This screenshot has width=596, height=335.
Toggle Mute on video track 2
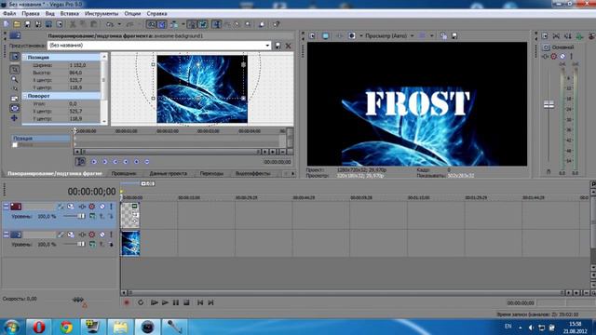click(102, 234)
